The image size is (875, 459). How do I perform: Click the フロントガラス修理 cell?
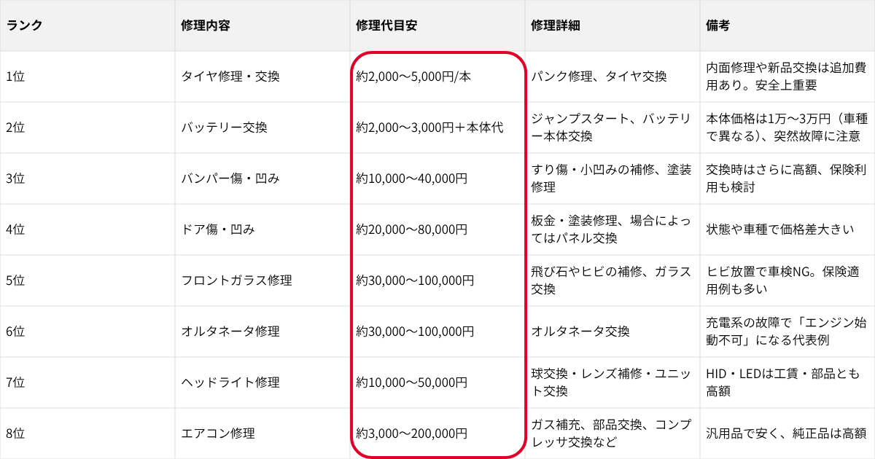point(236,280)
